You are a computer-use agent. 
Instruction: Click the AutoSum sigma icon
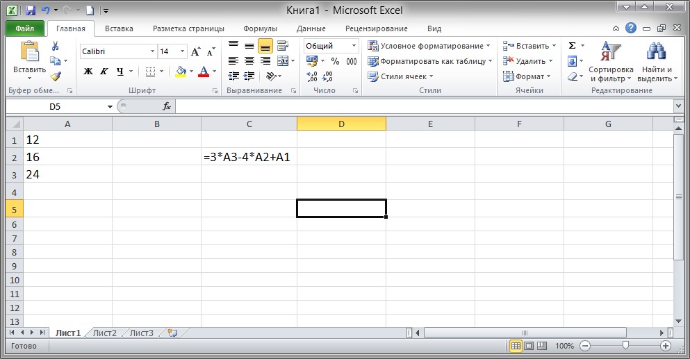pyautogui.click(x=572, y=46)
